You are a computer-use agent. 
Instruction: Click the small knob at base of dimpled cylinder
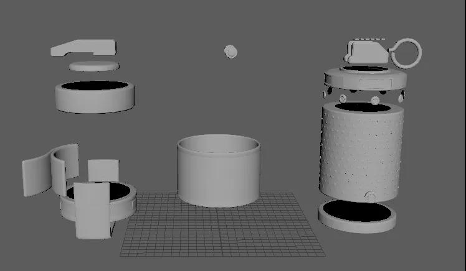(x=370, y=196)
